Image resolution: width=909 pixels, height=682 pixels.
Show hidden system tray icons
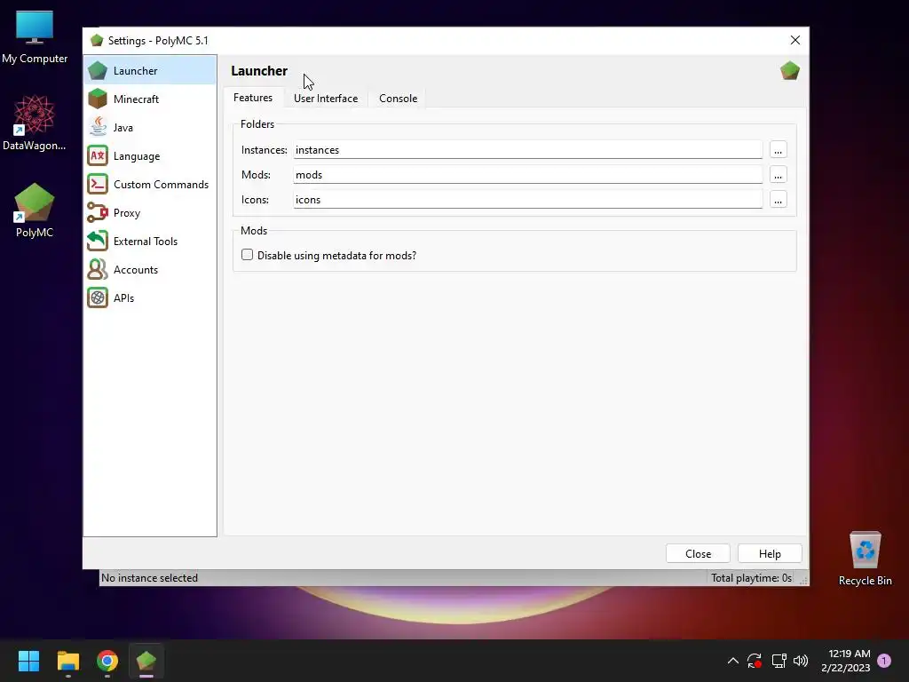tap(732, 661)
